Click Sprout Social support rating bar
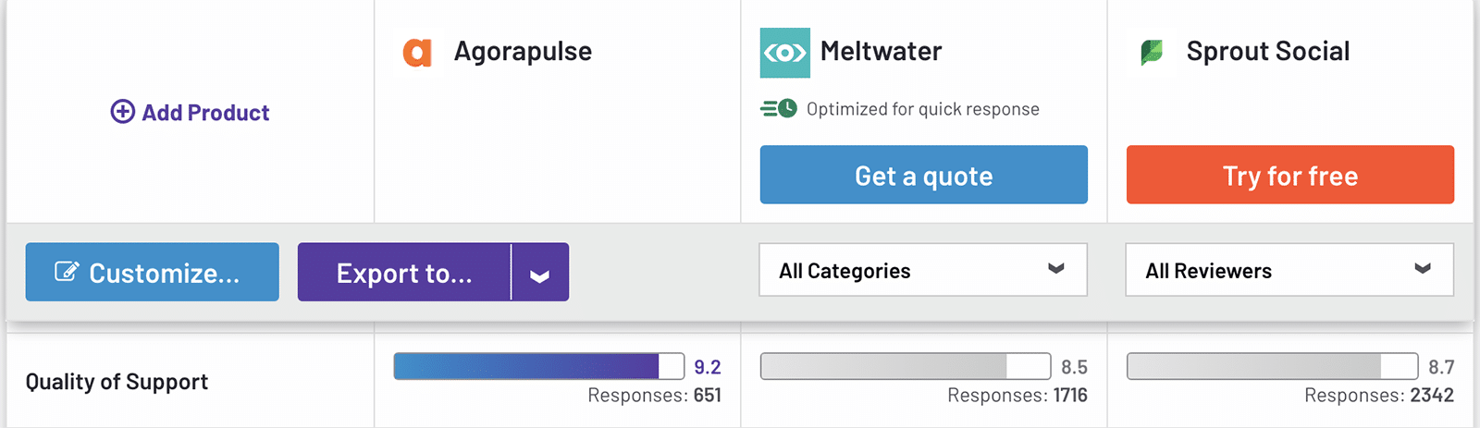Screen dimensions: 1480x428 [1272, 366]
